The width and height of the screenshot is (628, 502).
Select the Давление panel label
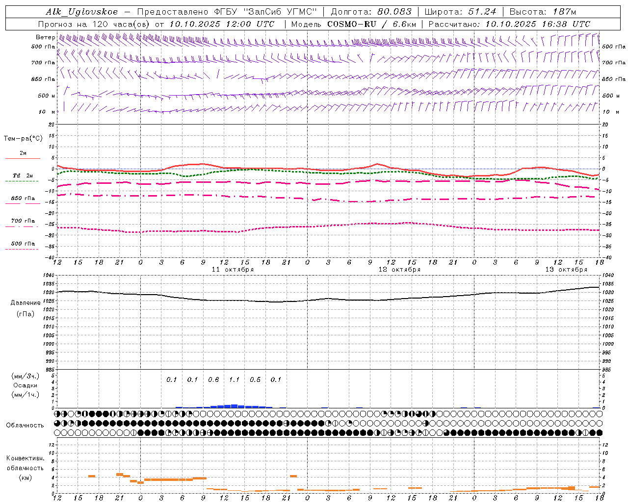point(26,302)
